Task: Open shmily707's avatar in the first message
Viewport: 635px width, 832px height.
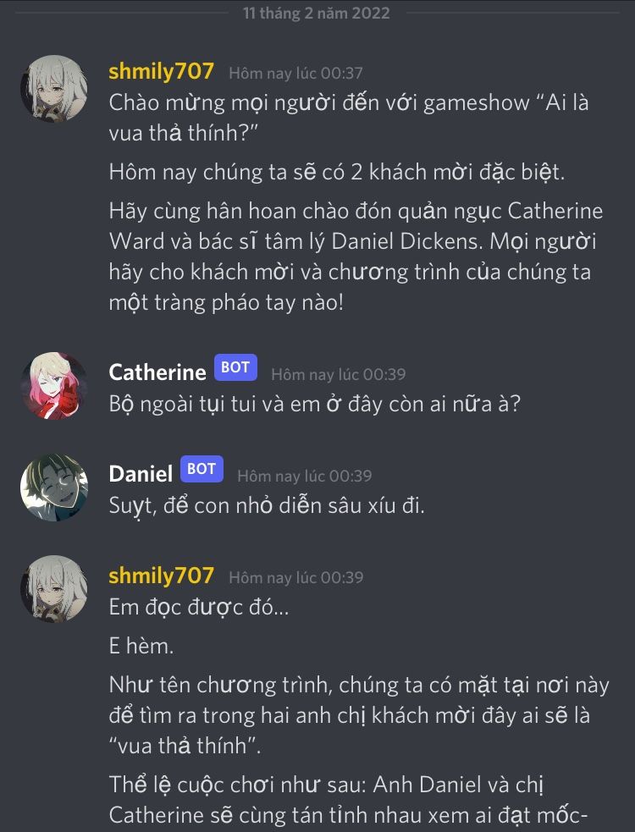Action: point(54,89)
